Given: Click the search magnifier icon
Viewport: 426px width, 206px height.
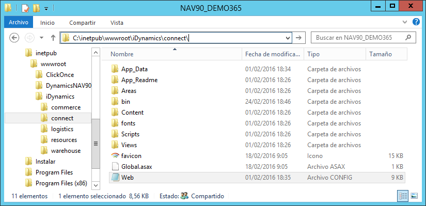Looking at the screenshot, I should click(x=408, y=38).
